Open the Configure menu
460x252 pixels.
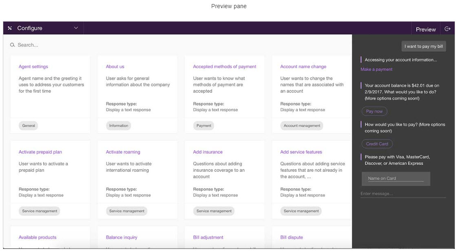pos(29,28)
